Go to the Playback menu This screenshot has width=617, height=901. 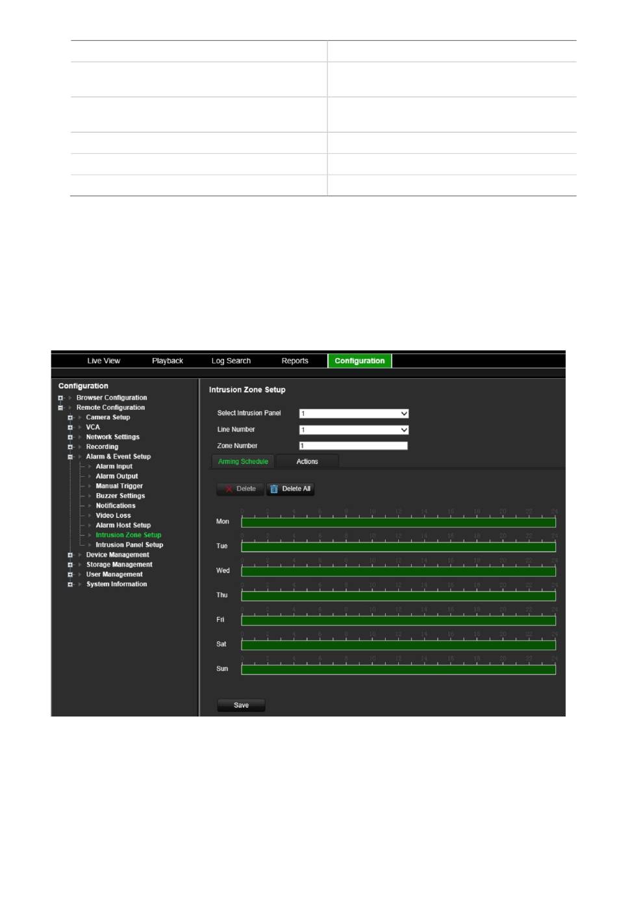pos(168,361)
